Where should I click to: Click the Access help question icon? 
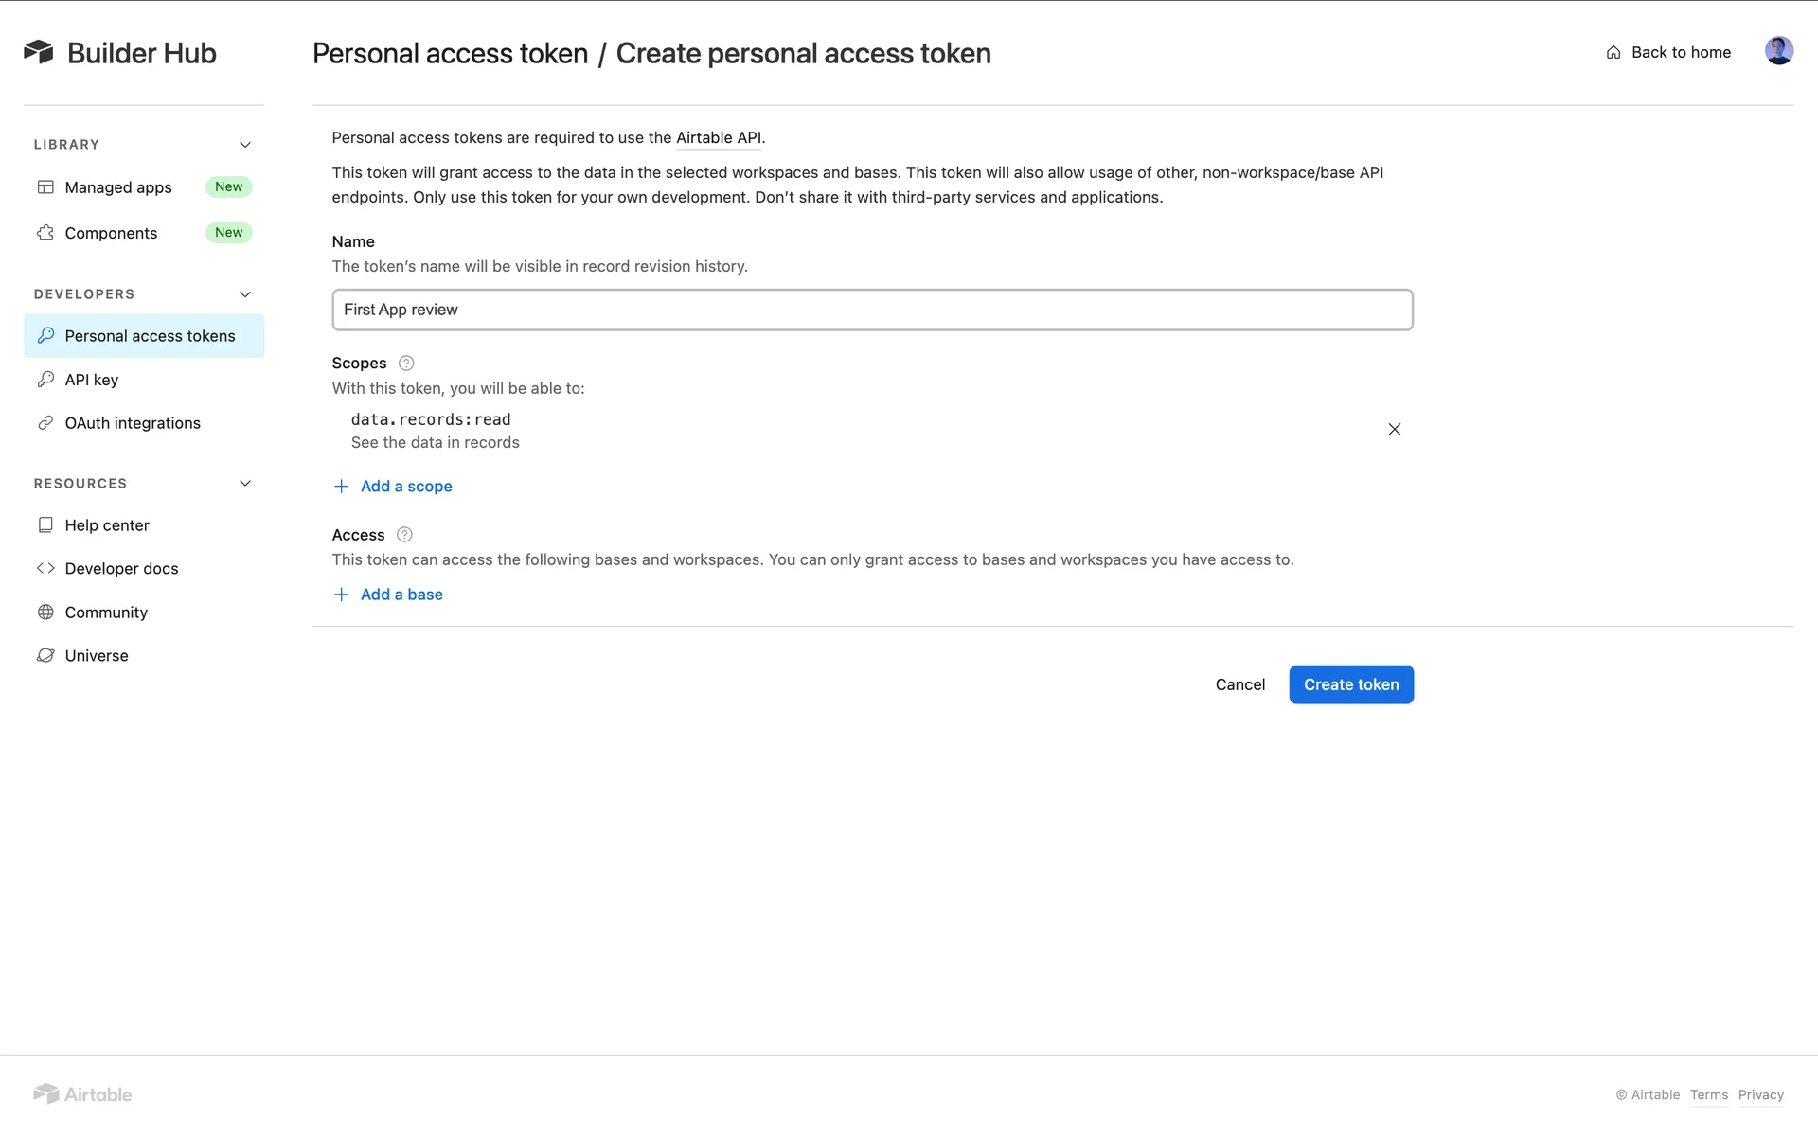[x=404, y=535]
